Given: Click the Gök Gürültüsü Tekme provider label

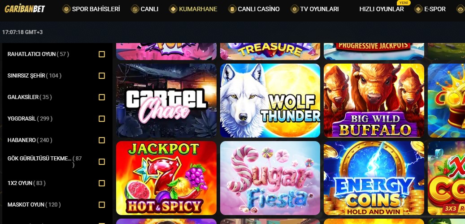Looking at the screenshot, I should [x=39, y=158].
